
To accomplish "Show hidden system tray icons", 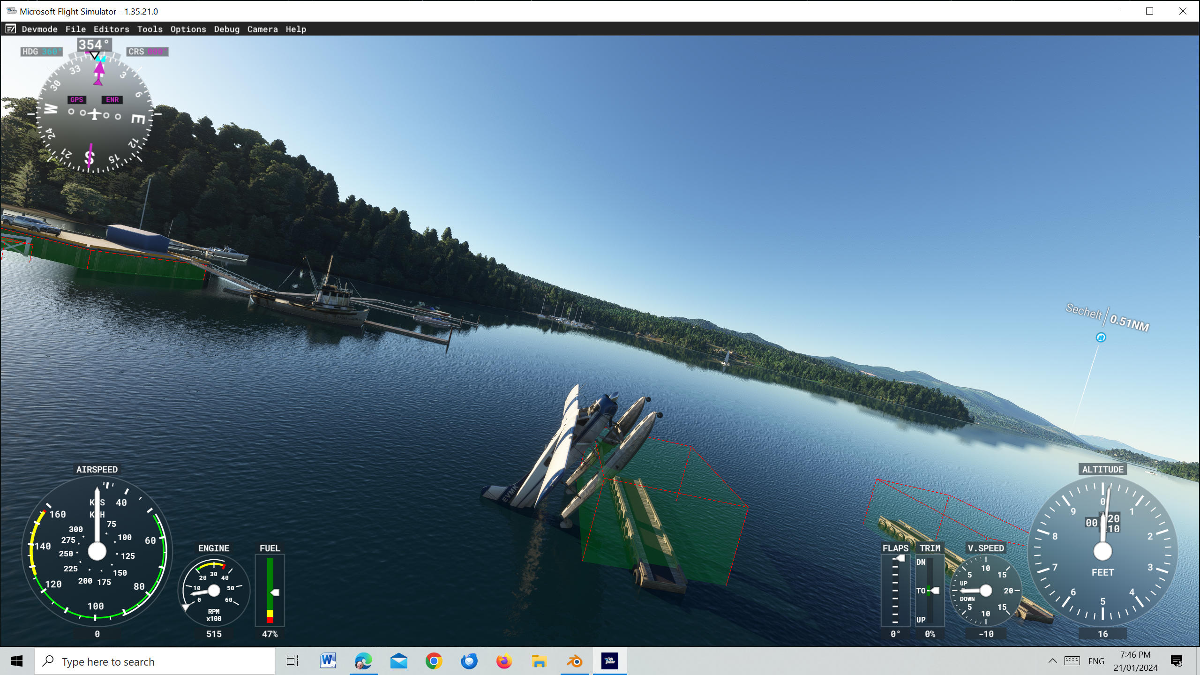I will [x=1053, y=661].
